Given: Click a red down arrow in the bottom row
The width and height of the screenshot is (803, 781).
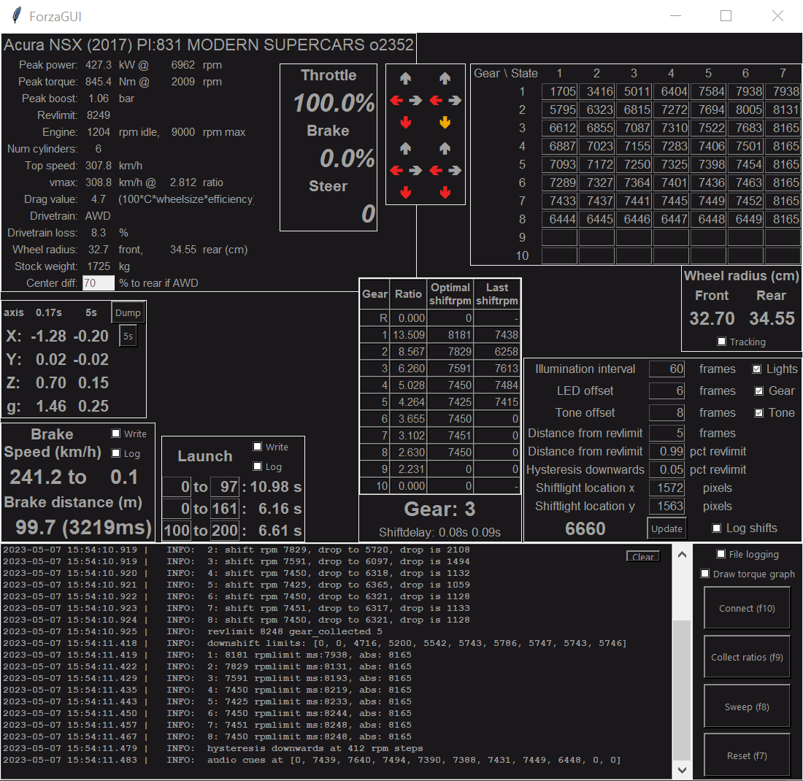Looking at the screenshot, I should tap(406, 192).
